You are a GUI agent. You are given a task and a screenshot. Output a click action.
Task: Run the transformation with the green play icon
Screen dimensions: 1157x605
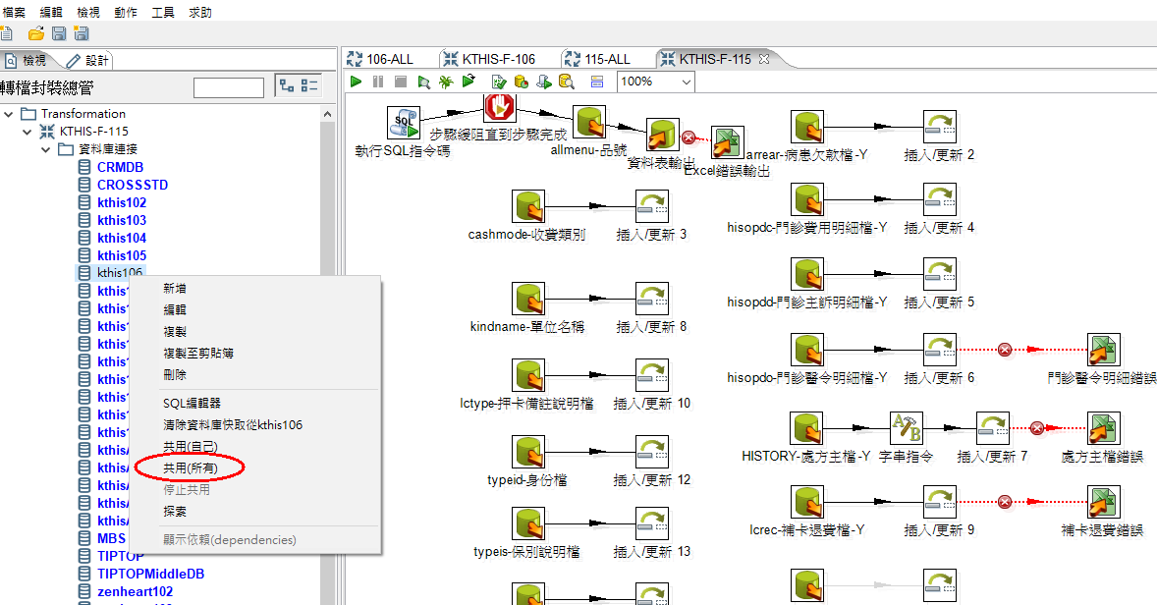pyautogui.click(x=357, y=82)
